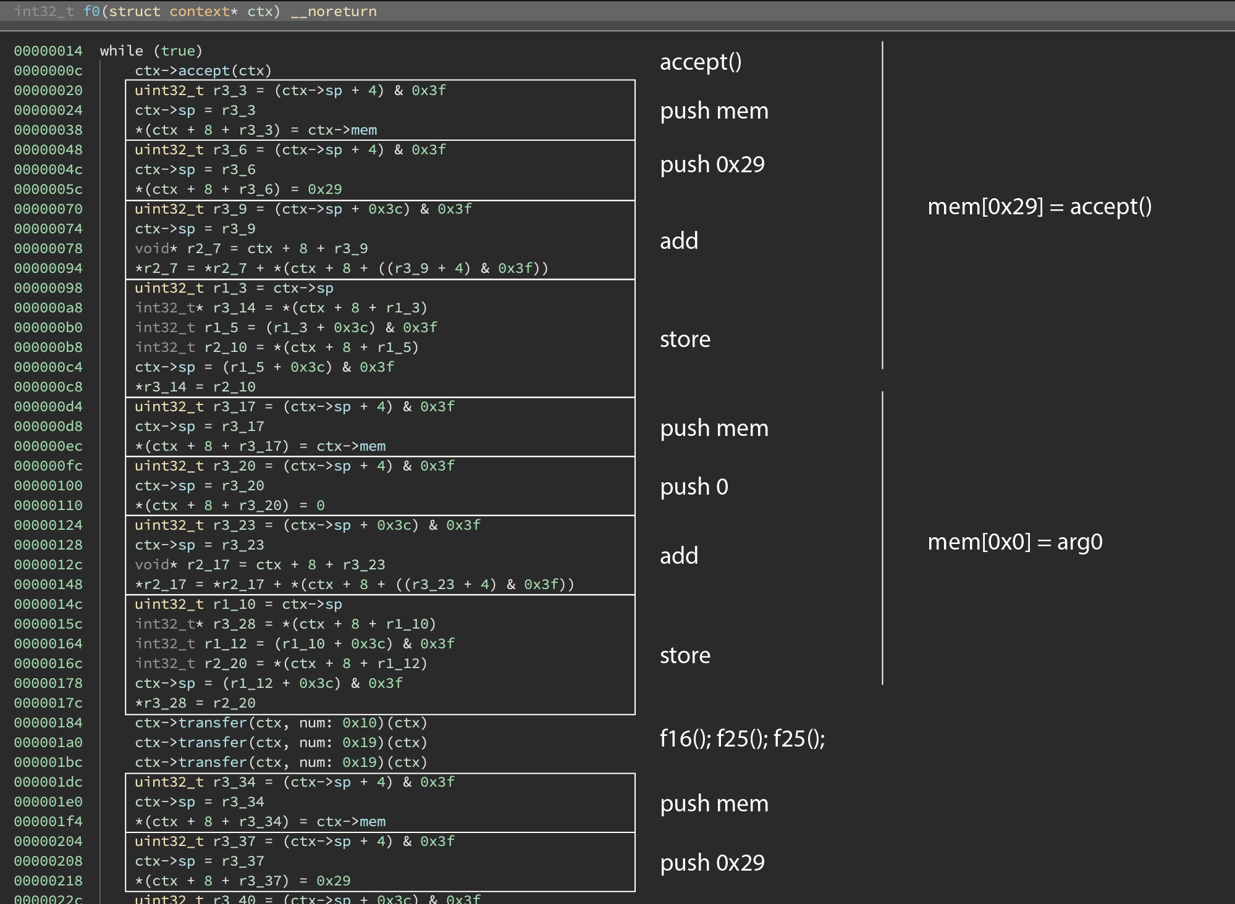Click the f0 function name in header
Image resolution: width=1235 pixels, height=904 pixels.
pyautogui.click(x=91, y=12)
